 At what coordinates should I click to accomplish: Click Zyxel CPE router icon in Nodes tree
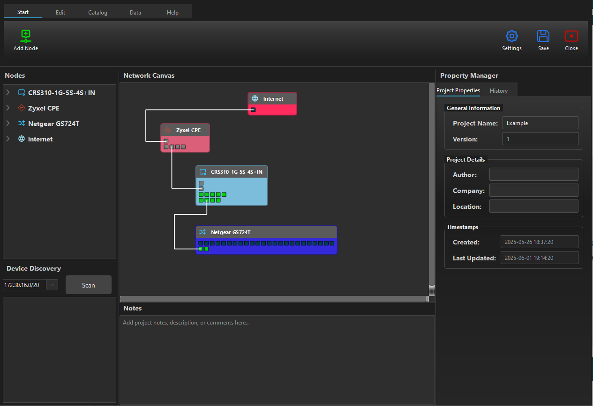(21, 108)
